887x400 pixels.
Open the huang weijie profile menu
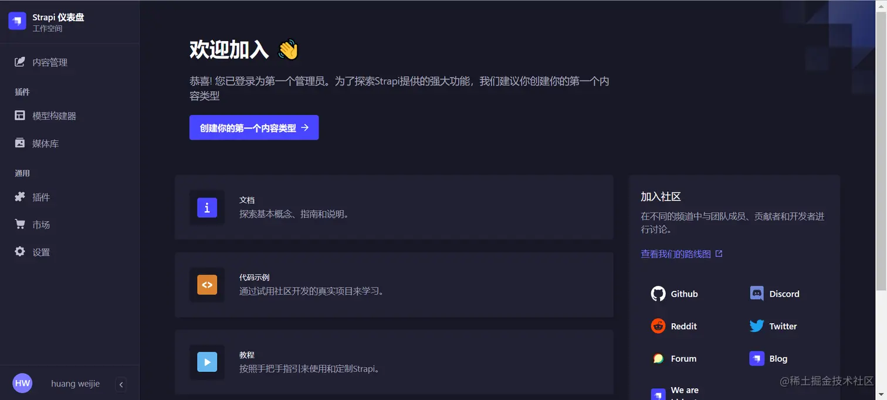[x=75, y=384]
